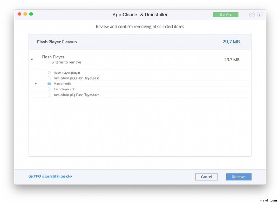
Task: Click the Flash Player.plugin puzzle icon
Action: coord(49,73)
